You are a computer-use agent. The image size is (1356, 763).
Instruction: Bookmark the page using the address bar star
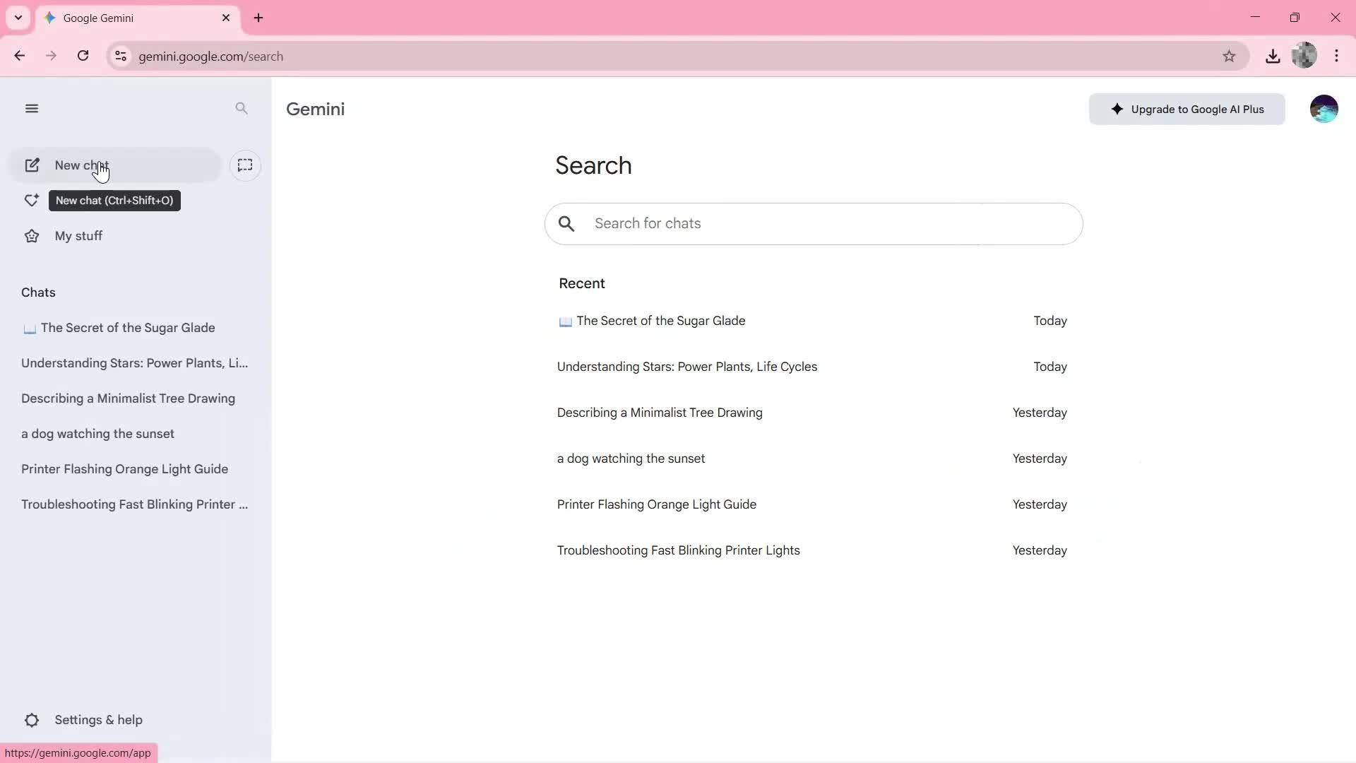tap(1230, 56)
